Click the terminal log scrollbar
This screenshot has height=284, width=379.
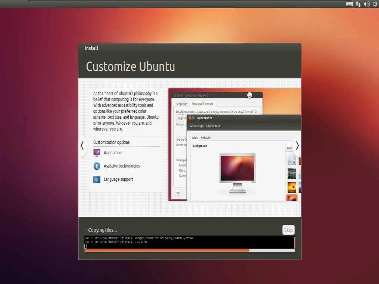point(294,242)
